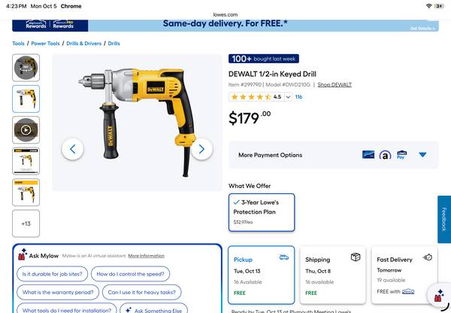Select the Fast Delivery option
Viewport: 451px width, 313px height.
pos(404,275)
